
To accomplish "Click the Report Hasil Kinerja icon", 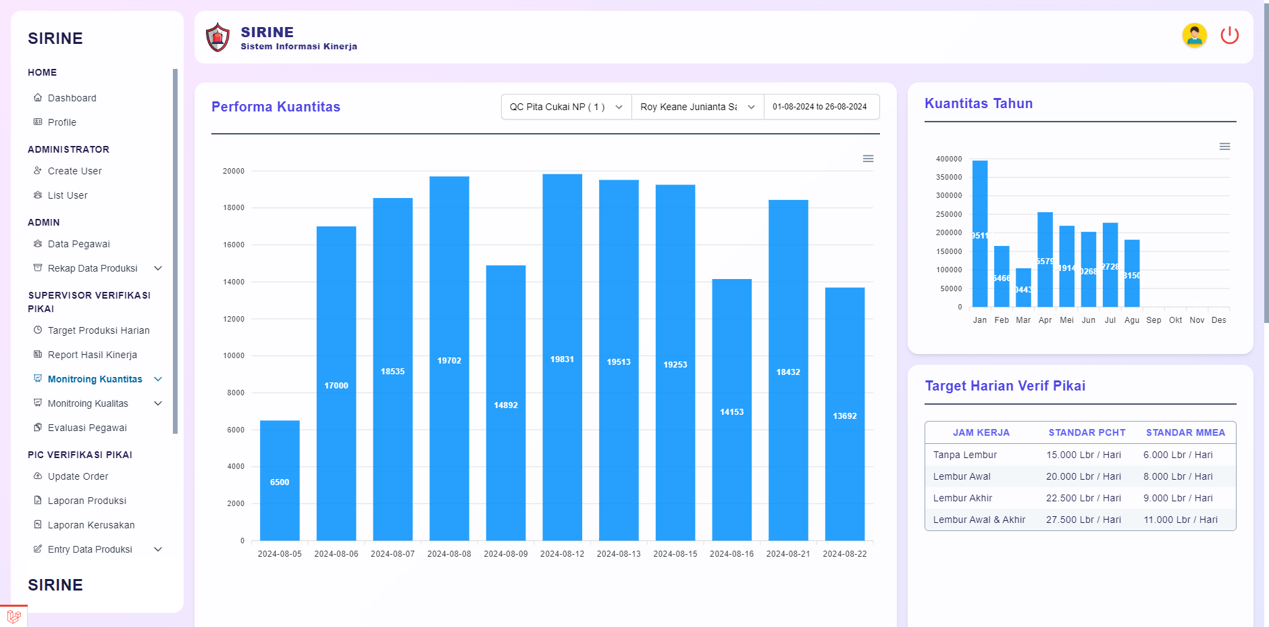I will point(38,354).
